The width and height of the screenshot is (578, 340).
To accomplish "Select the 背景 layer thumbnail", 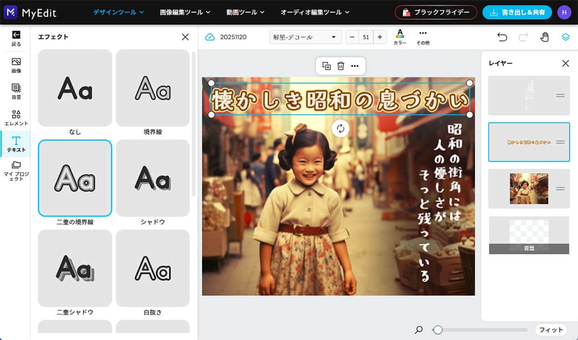I will pyautogui.click(x=529, y=235).
